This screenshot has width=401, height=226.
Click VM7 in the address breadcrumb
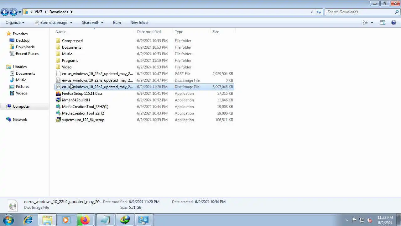point(38,12)
